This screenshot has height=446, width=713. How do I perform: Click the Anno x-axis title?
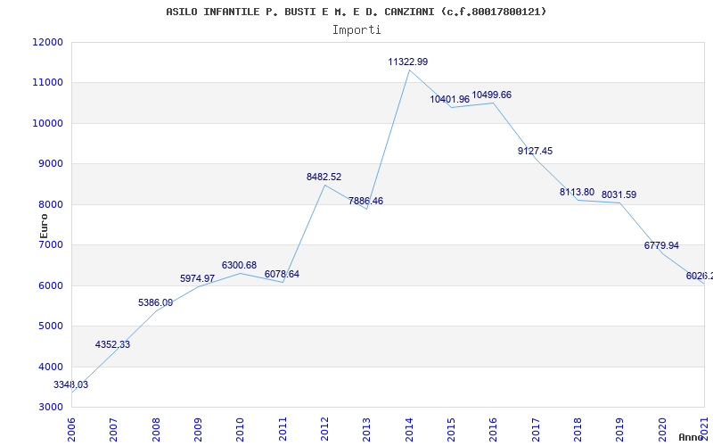(x=692, y=437)
